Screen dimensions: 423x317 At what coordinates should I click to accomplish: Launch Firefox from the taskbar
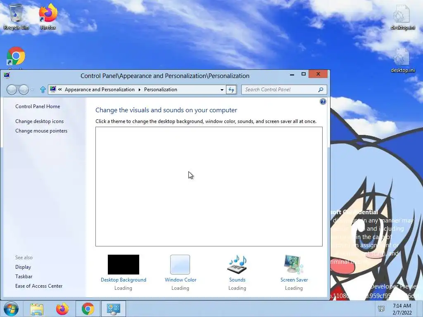pos(62,309)
